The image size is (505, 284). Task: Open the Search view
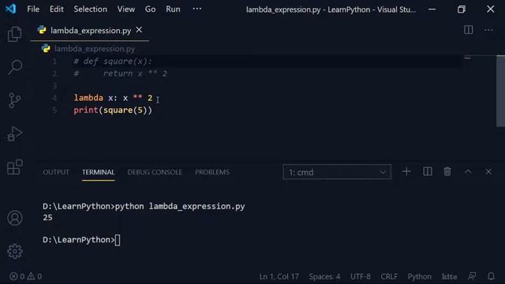(x=15, y=67)
